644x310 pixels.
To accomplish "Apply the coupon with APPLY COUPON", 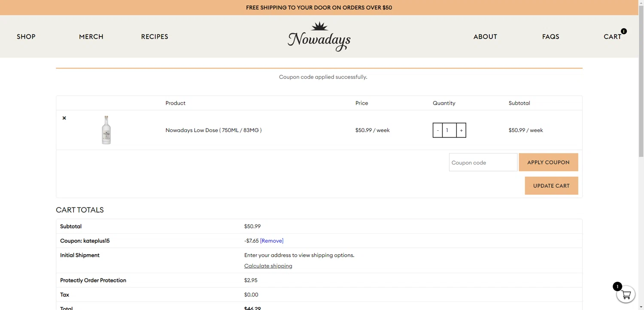I will (548, 163).
